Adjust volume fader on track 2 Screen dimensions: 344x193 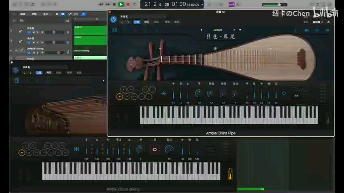54,32
